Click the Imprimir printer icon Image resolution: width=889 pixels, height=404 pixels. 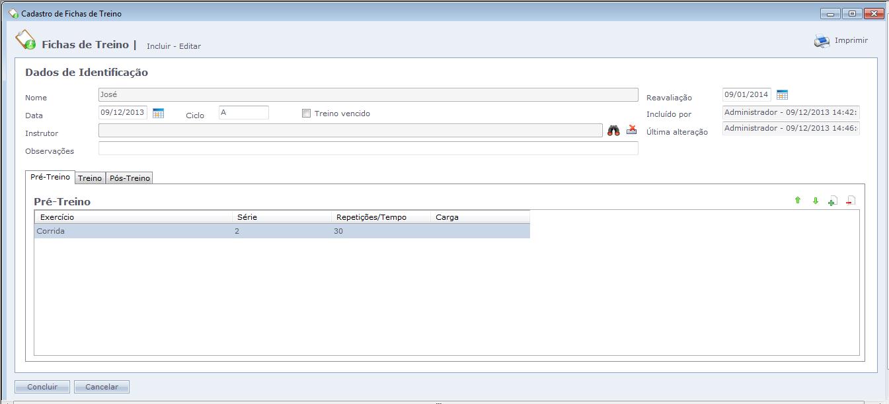[x=822, y=41]
